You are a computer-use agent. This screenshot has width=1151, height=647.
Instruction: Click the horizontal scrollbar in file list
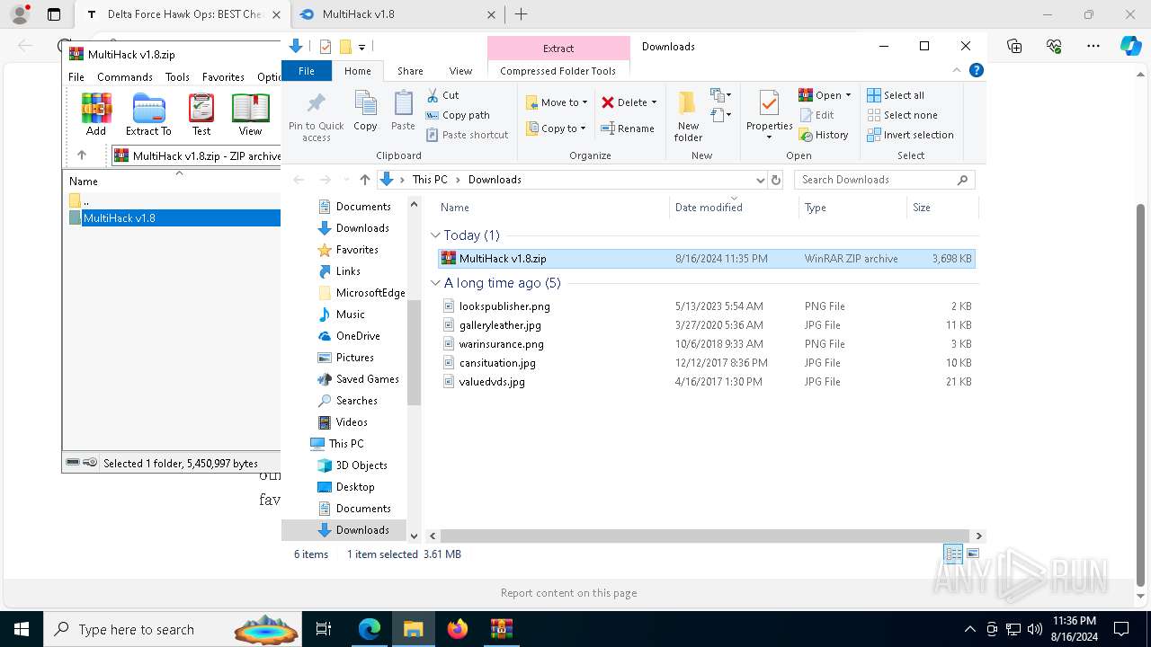coord(705,536)
